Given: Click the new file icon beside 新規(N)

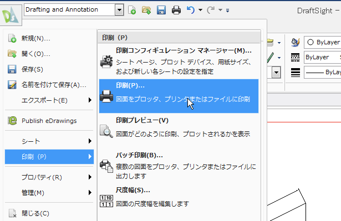Looking at the screenshot, I should pos(12,38).
